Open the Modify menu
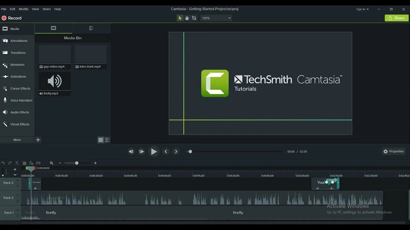Image resolution: width=410 pixels, height=230 pixels. [23, 9]
